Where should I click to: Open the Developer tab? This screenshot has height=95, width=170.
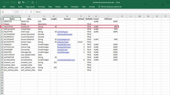pyautogui.click(x=75, y=7)
